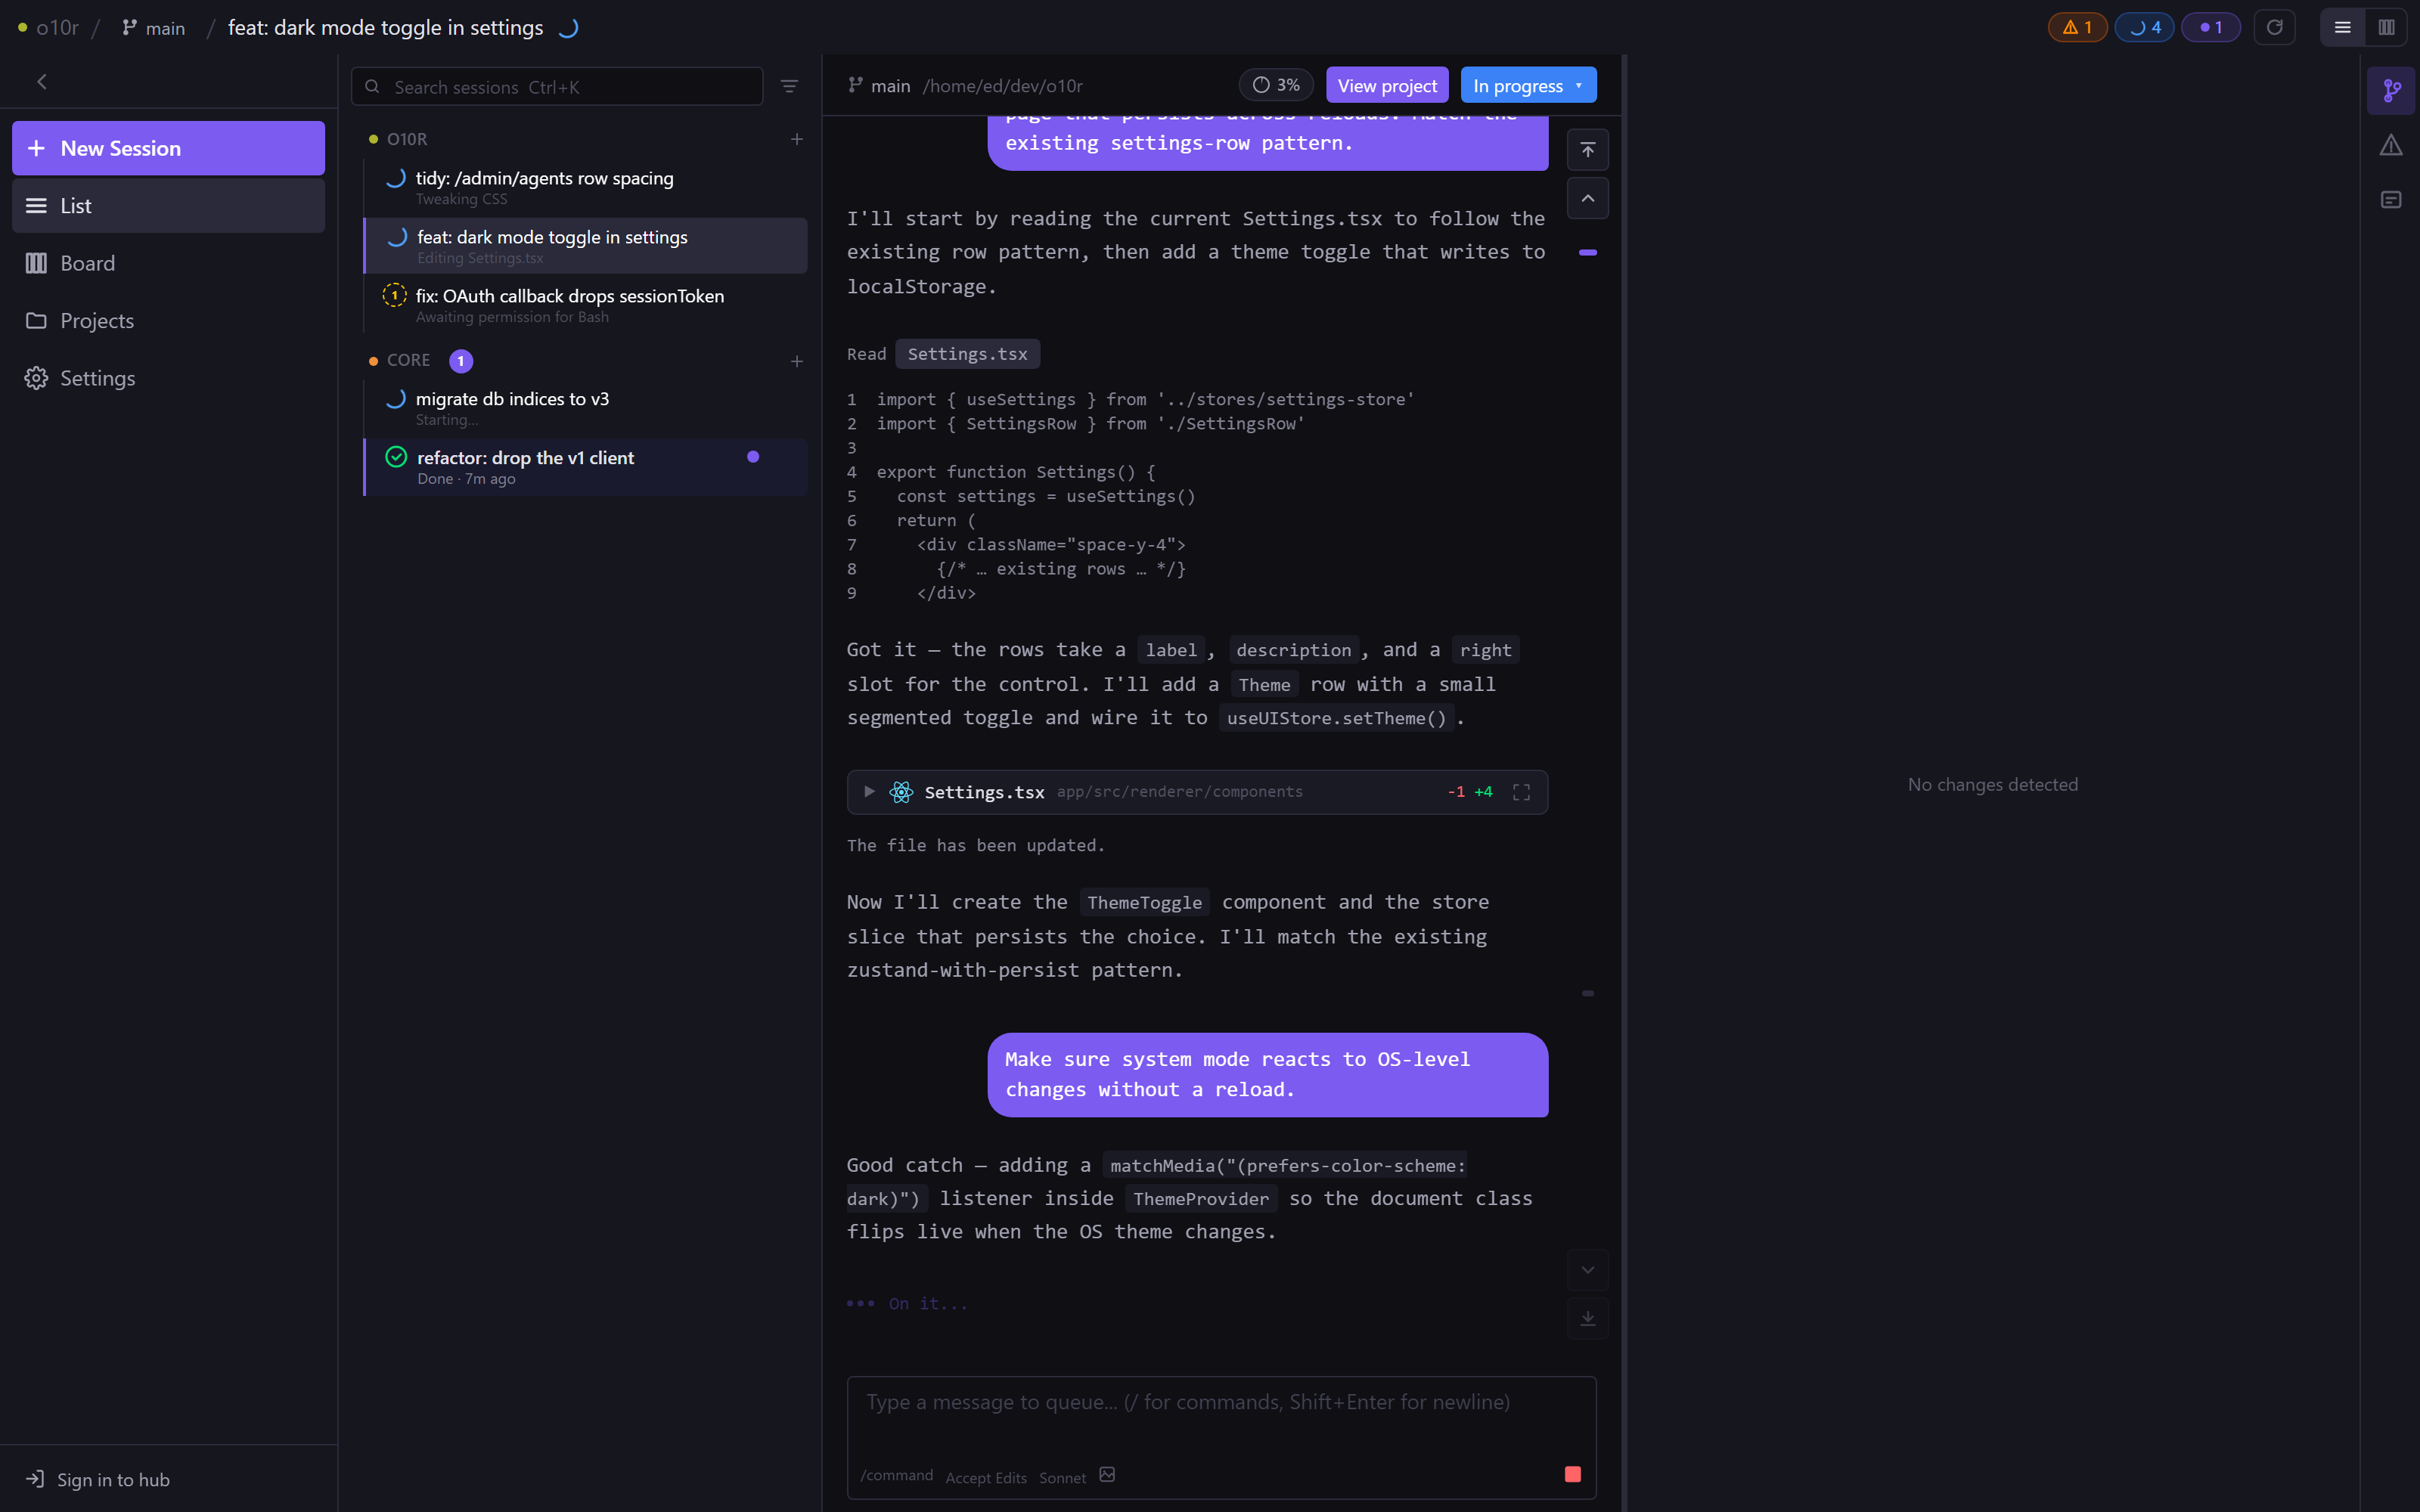Open the warnings badge showing 1
This screenshot has width=2420, height=1512.
coord(2077,28)
